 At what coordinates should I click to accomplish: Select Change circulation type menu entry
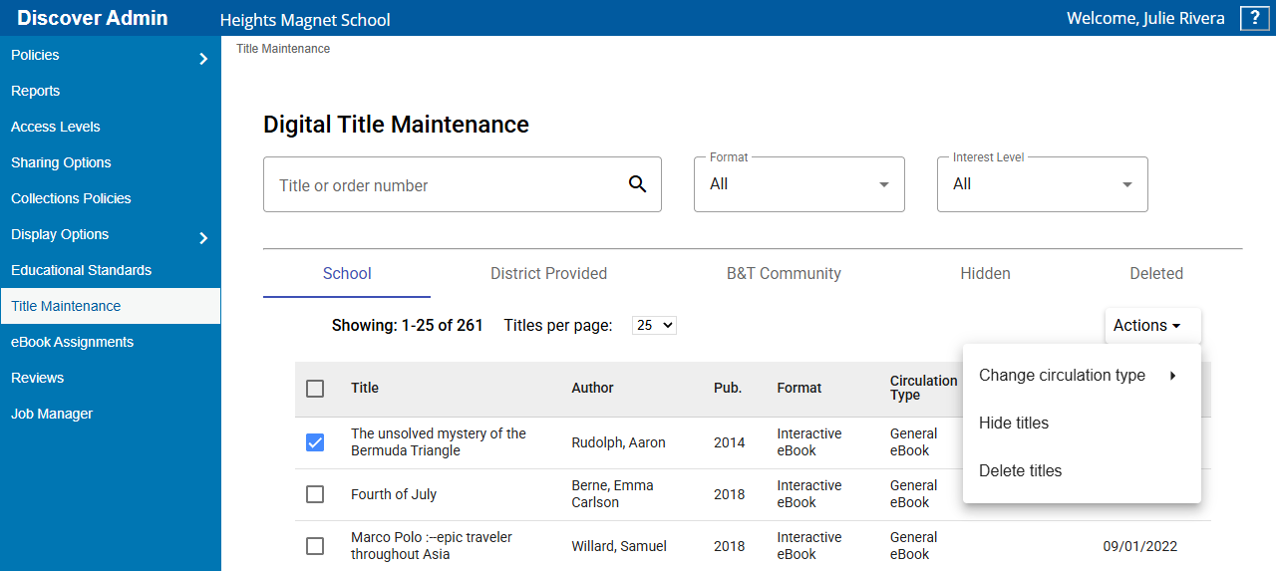pyautogui.click(x=1082, y=376)
